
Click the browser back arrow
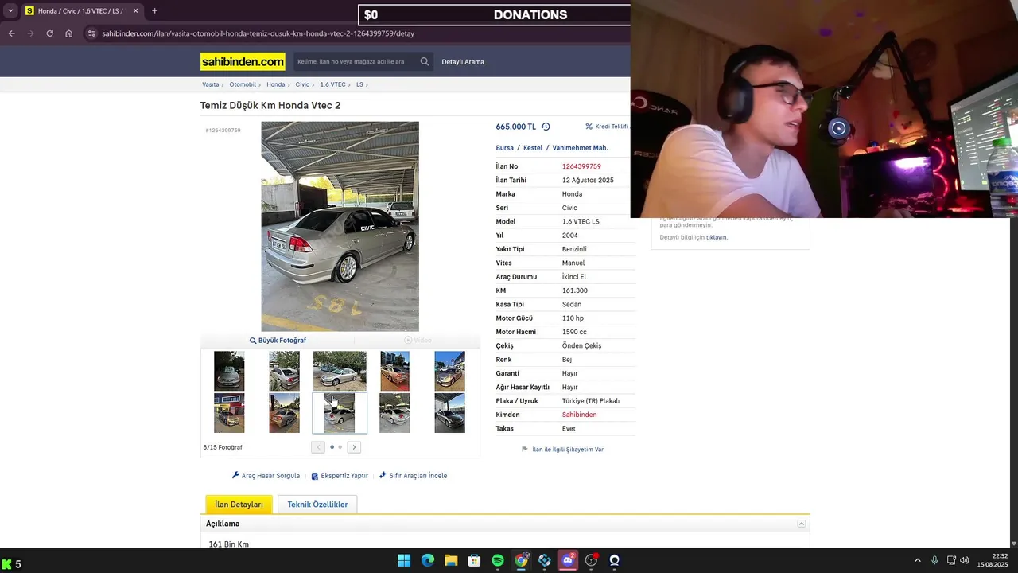click(11, 33)
